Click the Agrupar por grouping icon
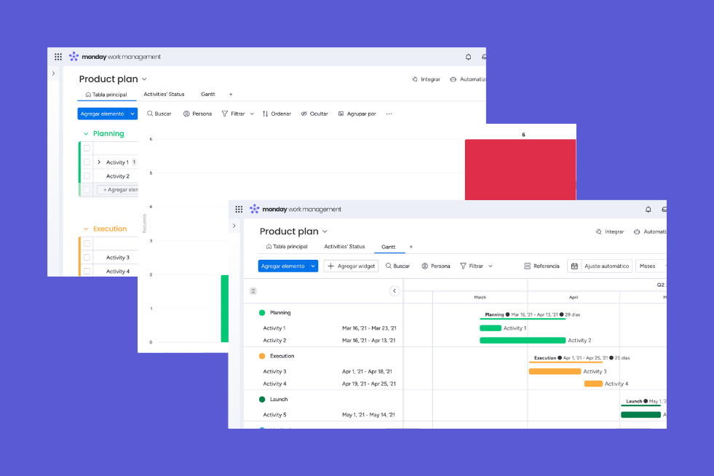The image size is (714, 476). click(x=340, y=114)
